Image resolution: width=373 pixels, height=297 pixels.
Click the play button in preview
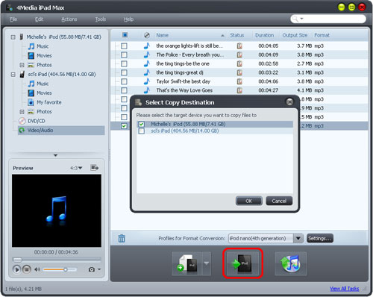coord(16,269)
